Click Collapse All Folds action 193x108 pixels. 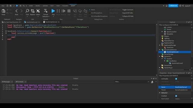[x=128, y=16]
